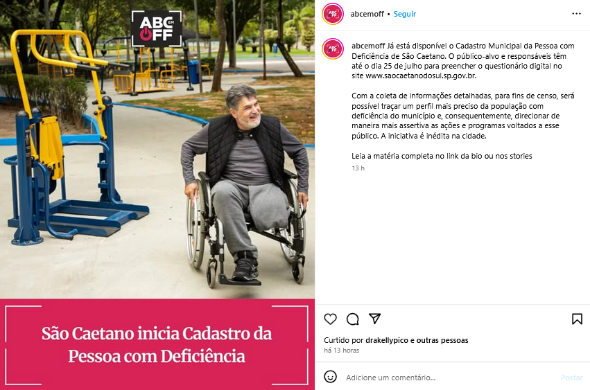
Task: Click the 13 h timestamp under the caption
Action: [358, 168]
